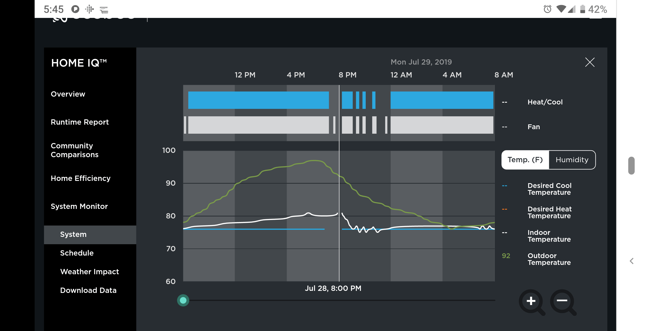Screen dimensions: 647x331
Task: Open the Download Data page
Action: (88, 290)
